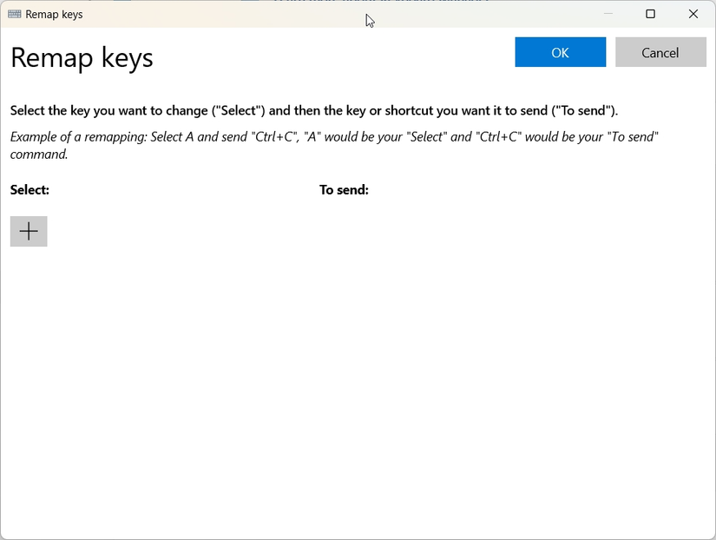This screenshot has height=540, width=716.
Task: Click the "Remap keys" title bar text
Action: click(55, 14)
